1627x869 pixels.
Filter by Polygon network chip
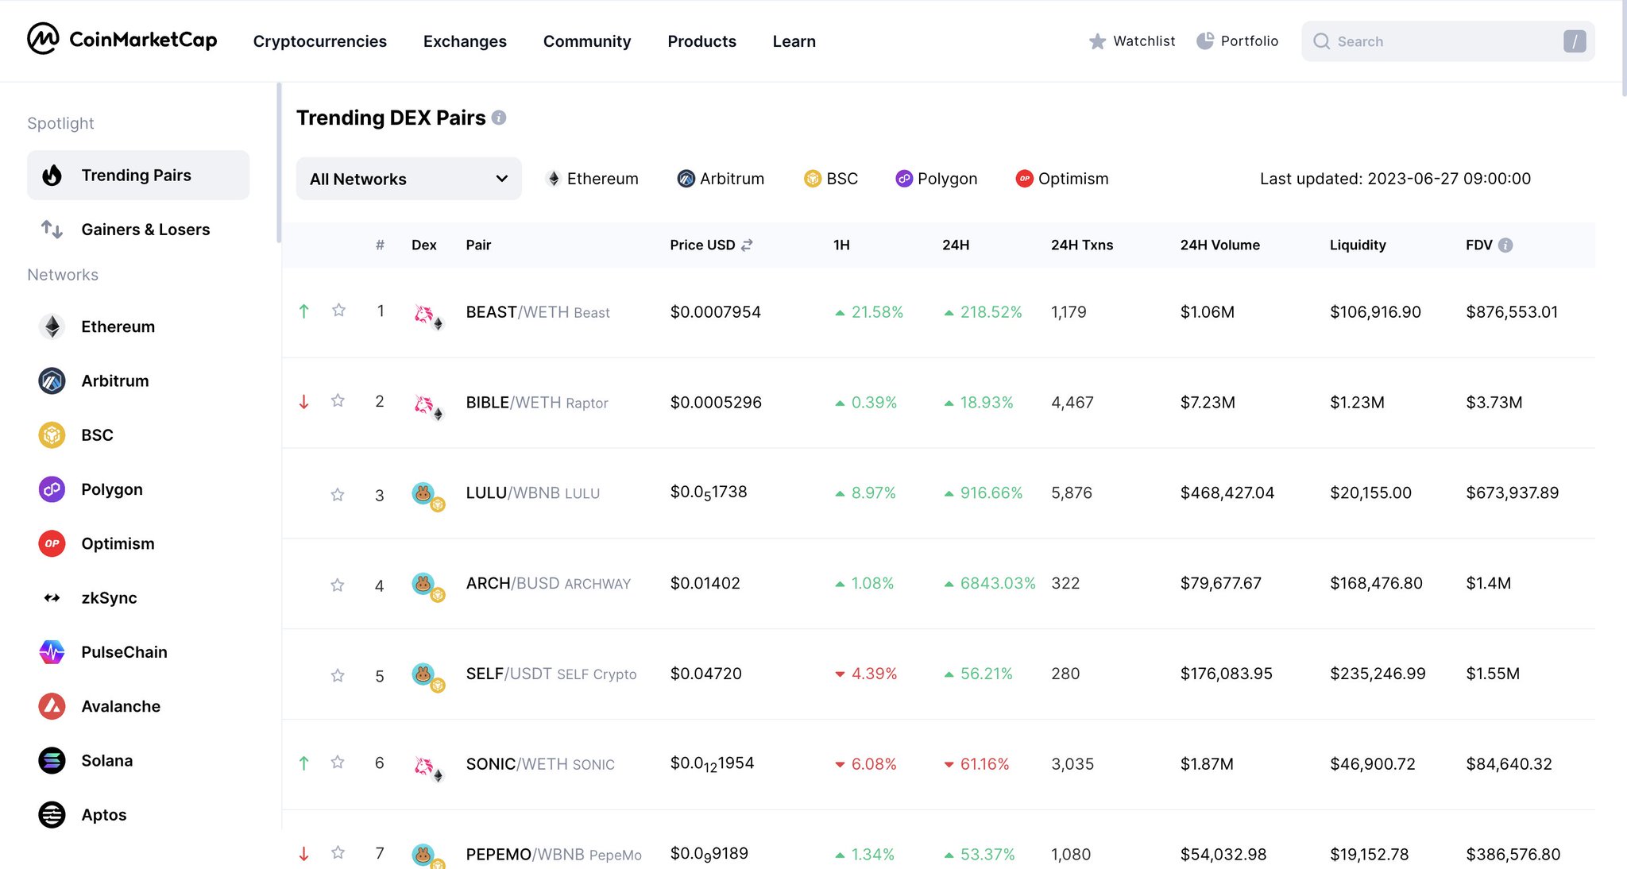(x=937, y=179)
